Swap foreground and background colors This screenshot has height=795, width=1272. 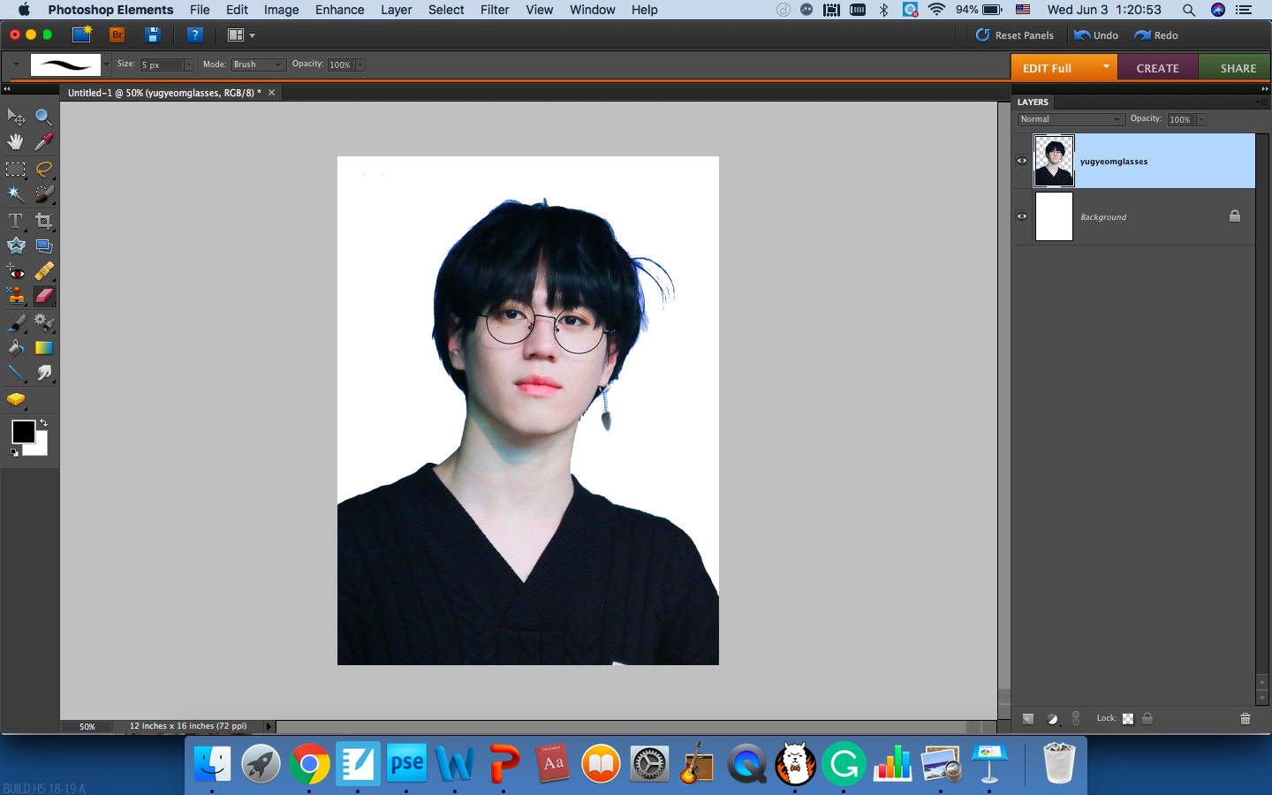click(x=43, y=424)
